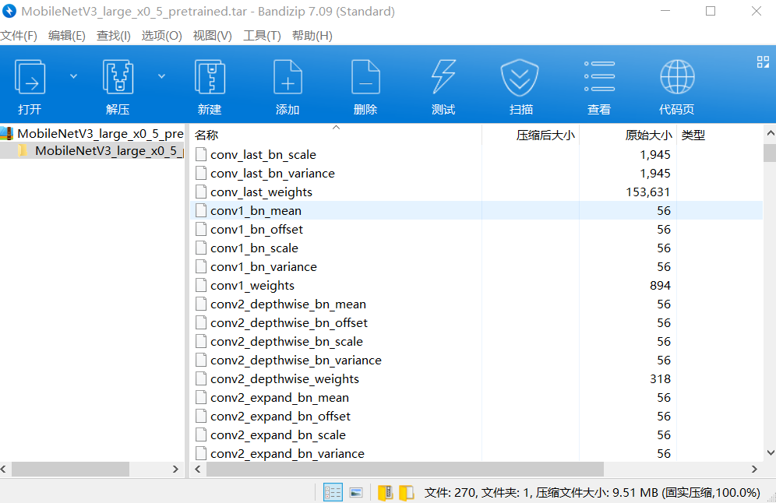Open the 解压 dropdown arrow
The height and width of the screenshot is (503, 776).
pyautogui.click(x=161, y=76)
